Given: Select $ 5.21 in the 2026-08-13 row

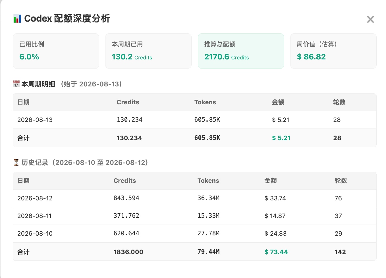Looking at the screenshot, I should click(281, 120).
